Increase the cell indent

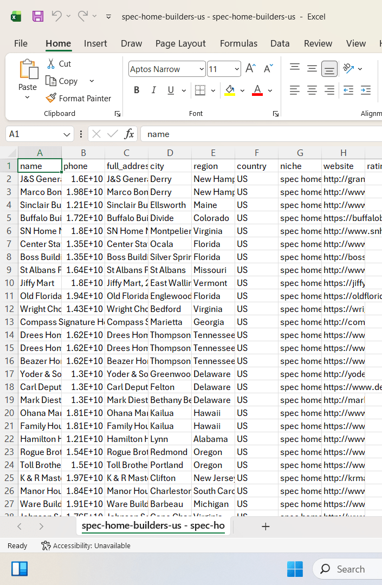pyautogui.click(x=366, y=90)
